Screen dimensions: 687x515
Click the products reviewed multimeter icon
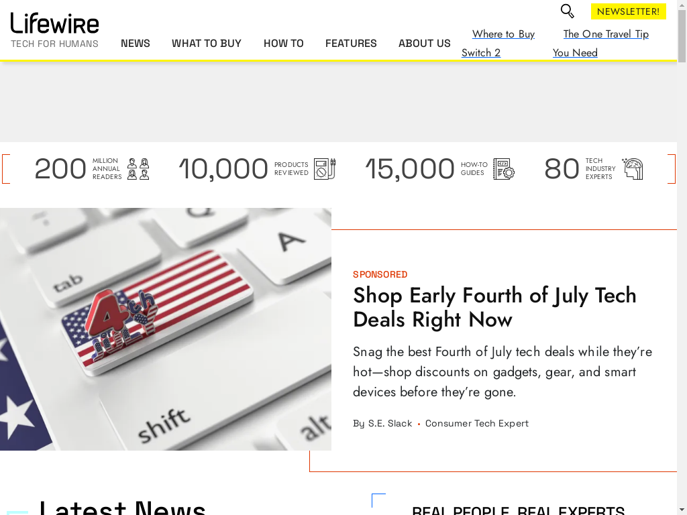[x=325, y=168]
